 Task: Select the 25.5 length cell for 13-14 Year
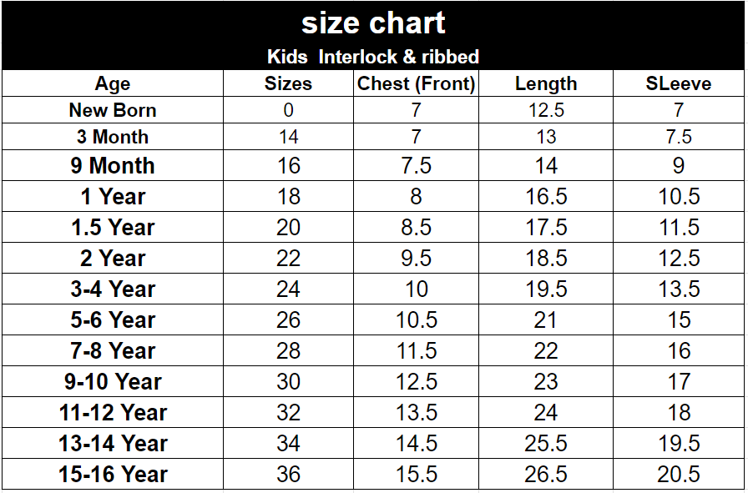[x=546, y=444]
